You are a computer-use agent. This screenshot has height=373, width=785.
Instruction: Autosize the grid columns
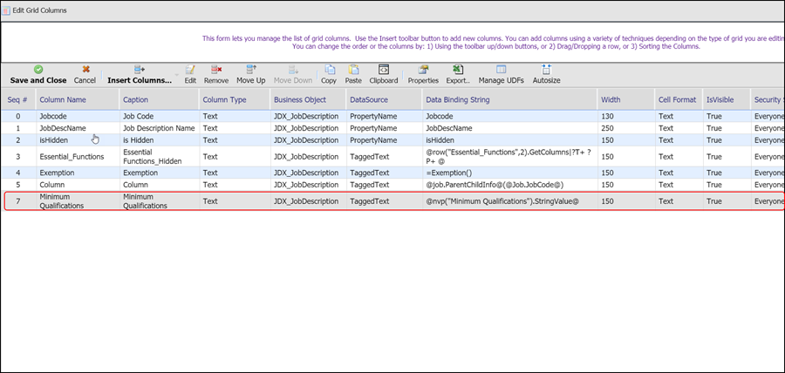coord(546,75)
